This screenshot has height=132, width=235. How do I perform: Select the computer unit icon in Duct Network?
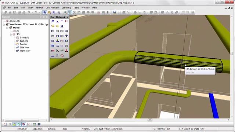coord(62,26)
